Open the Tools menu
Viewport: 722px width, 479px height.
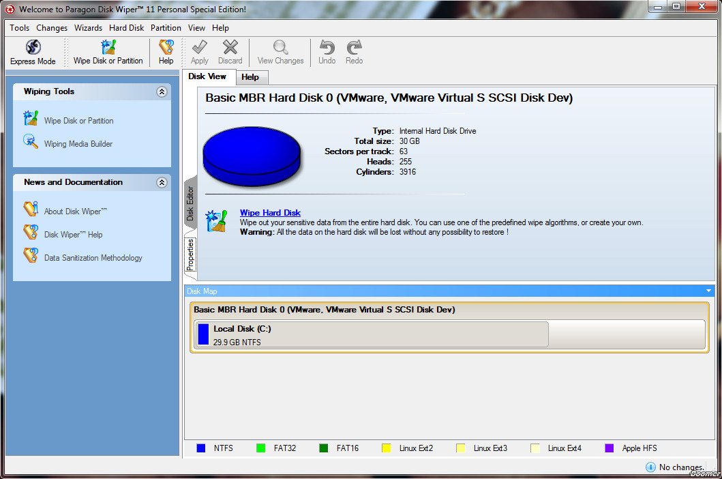[x=19, y=28]
